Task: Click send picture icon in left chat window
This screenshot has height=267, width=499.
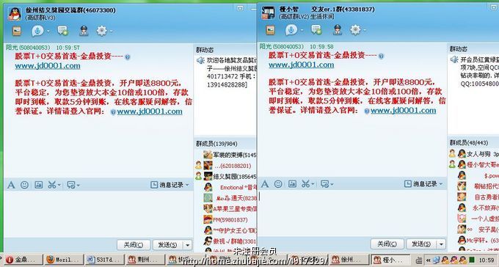Action: click(x=38, y=185)
